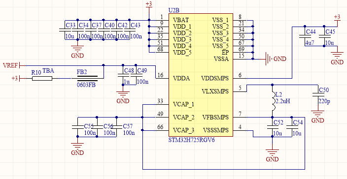Click the VSS_1 pin label
Viewport: 347px width, 179px height.
pos(220,20)
